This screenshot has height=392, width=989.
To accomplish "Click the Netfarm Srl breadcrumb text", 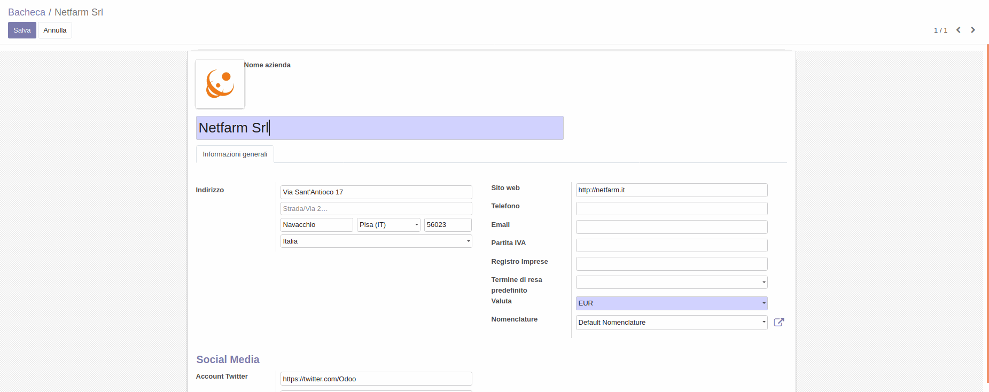I will click(x=79, y=12).
